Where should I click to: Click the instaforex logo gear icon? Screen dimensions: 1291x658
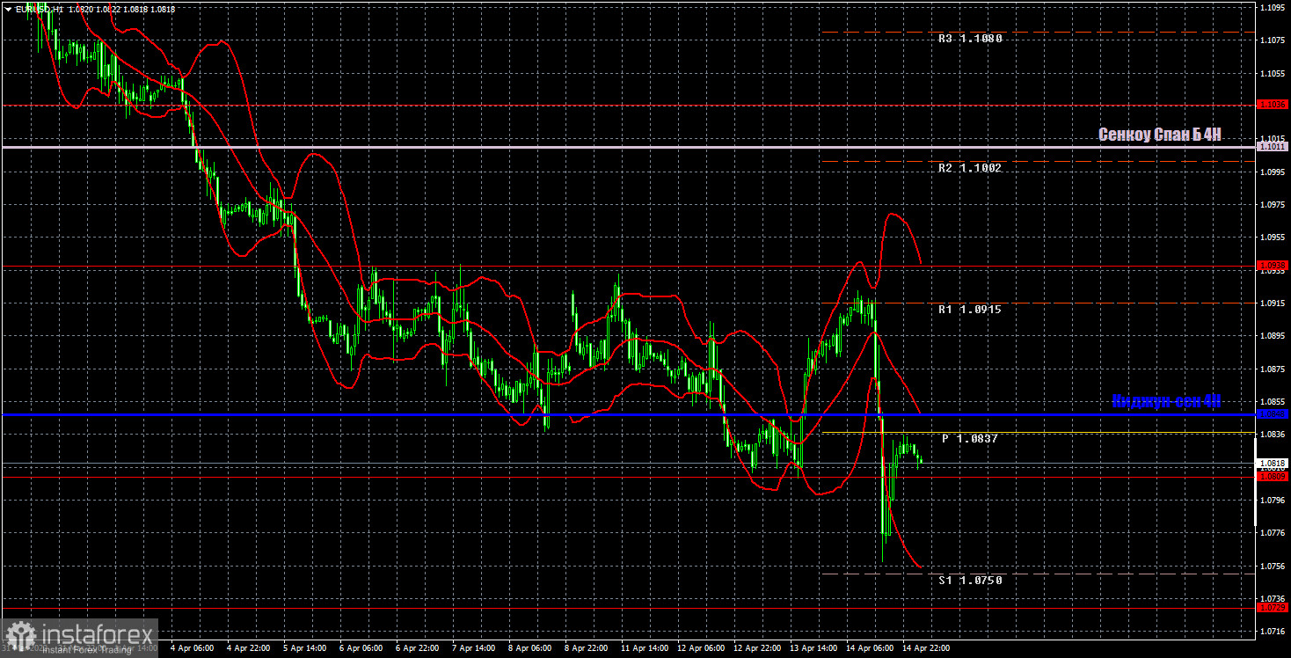coord(21,637)
